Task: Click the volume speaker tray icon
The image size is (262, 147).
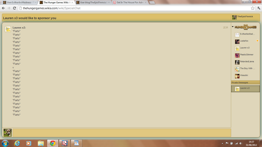Action: pyautogui.click(x=241, y=143)
